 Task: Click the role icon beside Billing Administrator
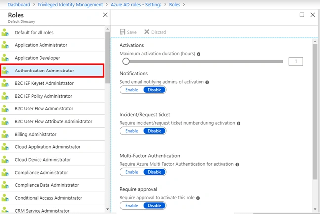click(5, 134)
